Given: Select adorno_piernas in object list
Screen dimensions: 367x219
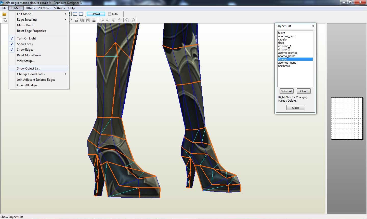Looking at the screenshot, I should coord(295,53).
